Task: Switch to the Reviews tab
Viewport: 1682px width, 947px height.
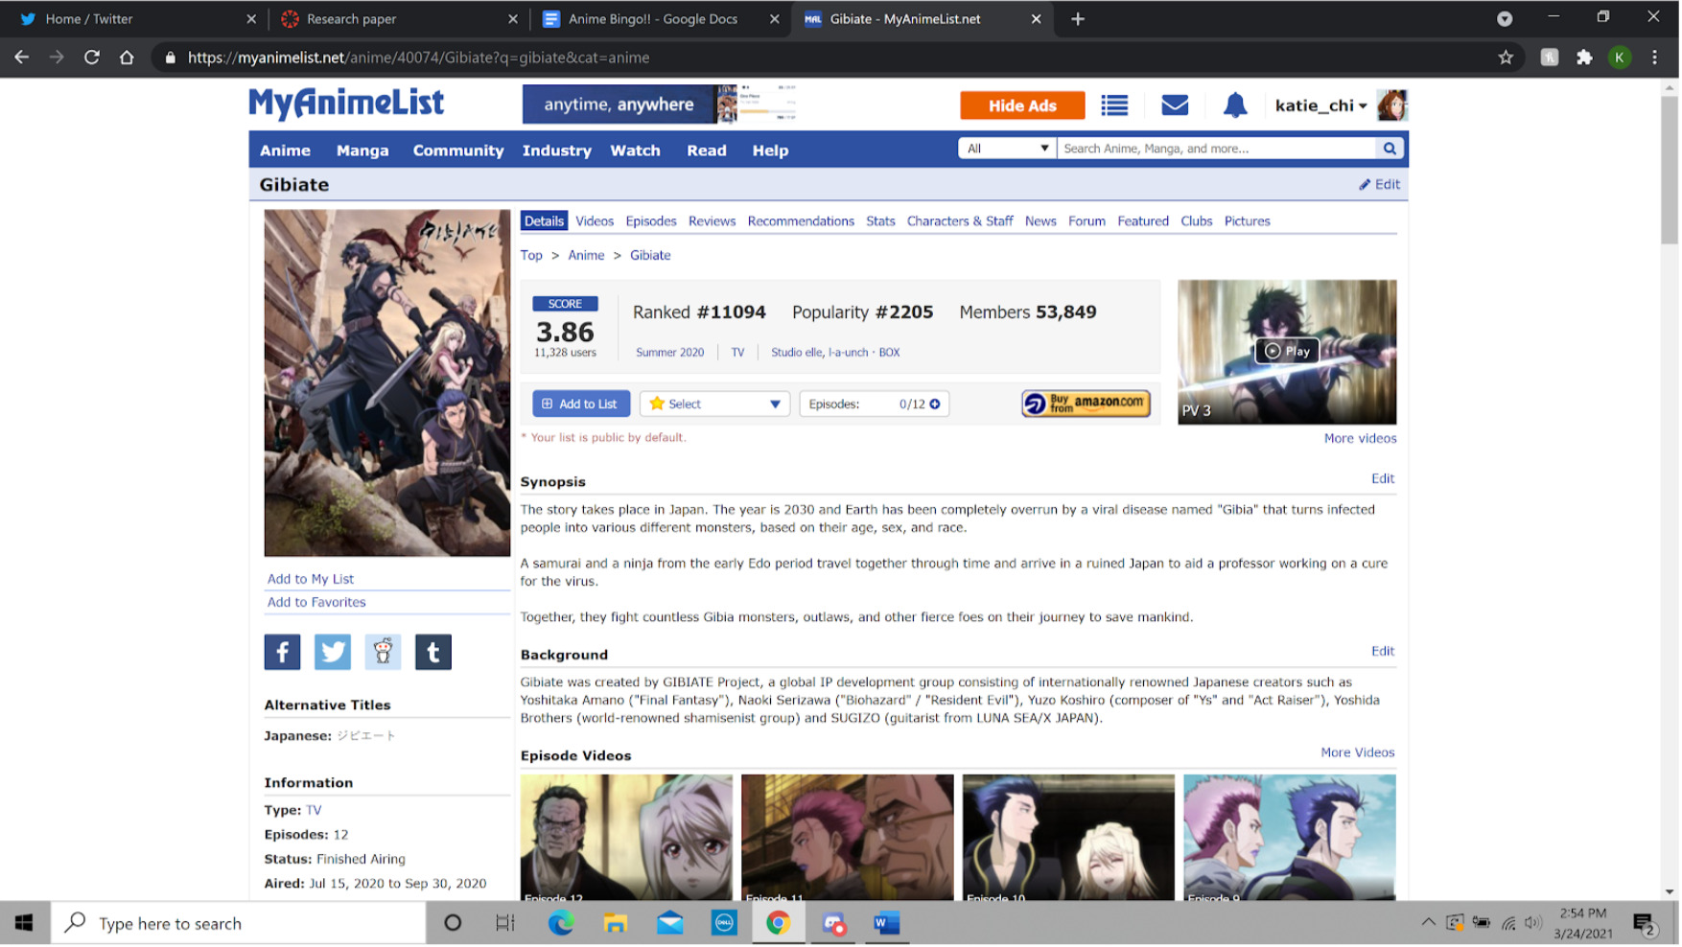Action: click(713, 221)
